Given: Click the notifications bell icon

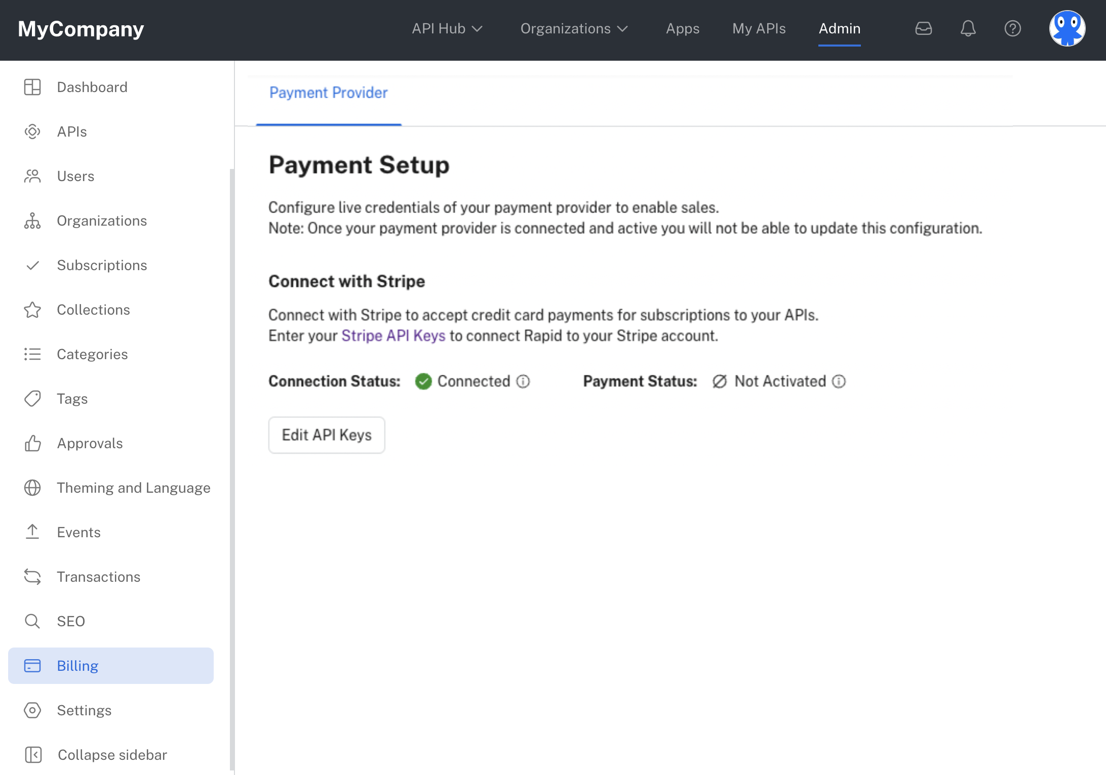Looking at the screenshot, I should click(968, 28).
